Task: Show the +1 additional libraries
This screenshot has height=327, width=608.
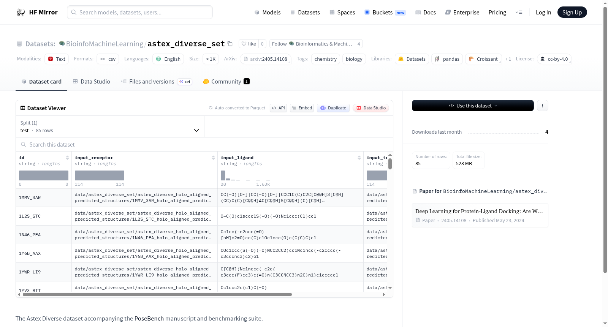Action: click(508, 59)
